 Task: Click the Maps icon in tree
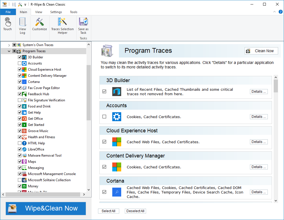coord(24,162)
